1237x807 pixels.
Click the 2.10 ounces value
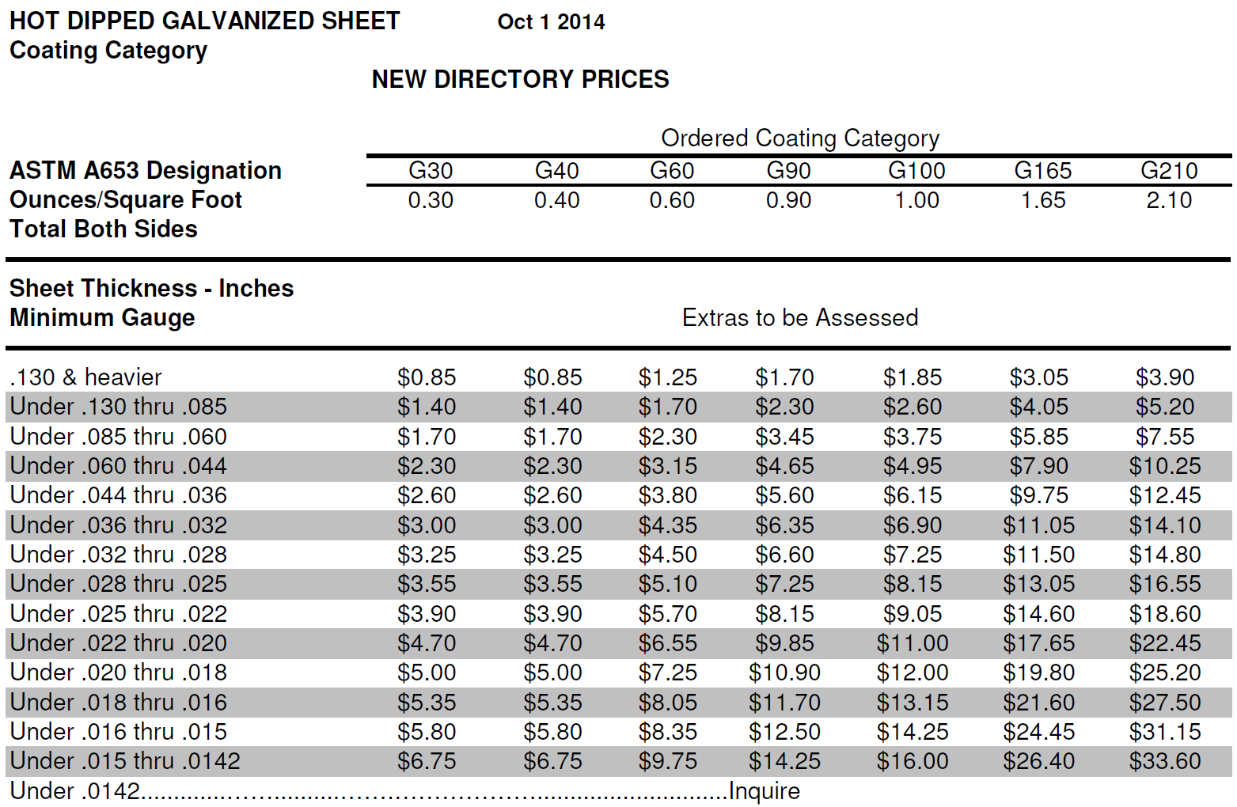coord(1168,200)
